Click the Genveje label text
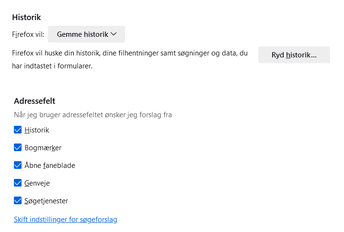Viewport: 344px width, 232px height. [x=37, y=183]
